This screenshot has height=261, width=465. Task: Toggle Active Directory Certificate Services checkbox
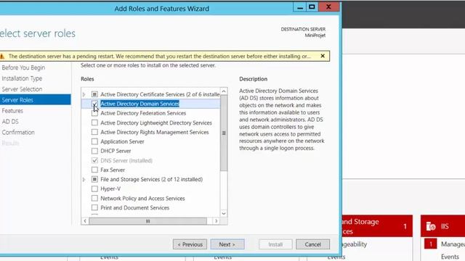click(94, 94)
